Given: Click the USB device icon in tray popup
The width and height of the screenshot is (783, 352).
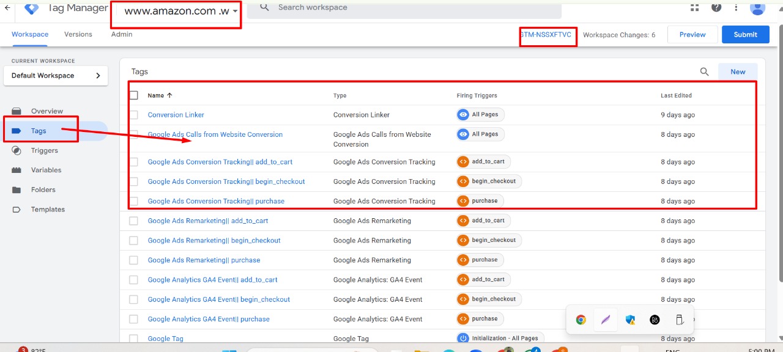Looking at the screenshot, I should 679,320.
